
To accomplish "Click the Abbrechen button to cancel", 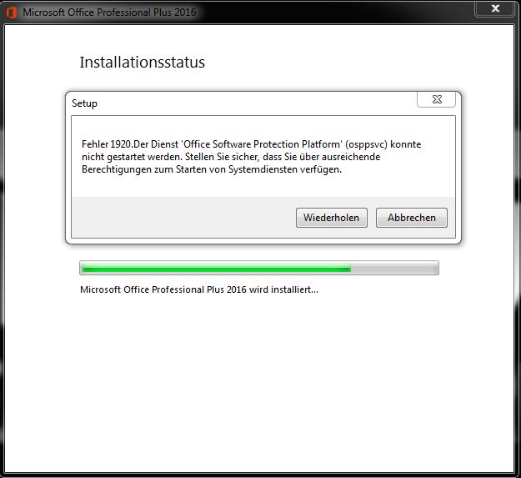I will pyautogui.click(x=411, y=218).
